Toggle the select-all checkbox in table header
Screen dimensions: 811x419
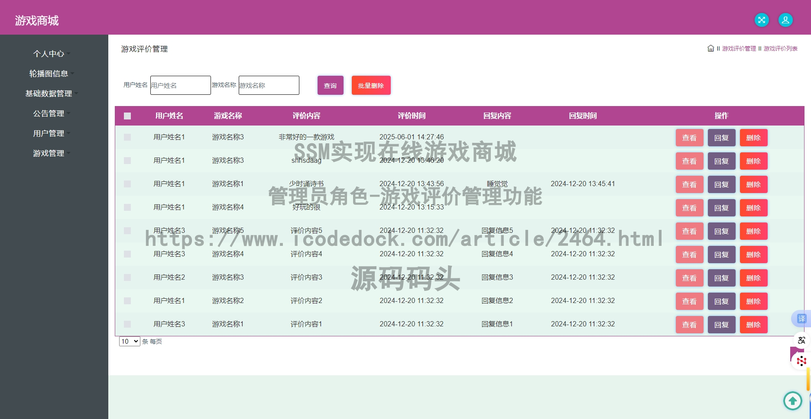(x=127, y=116)
